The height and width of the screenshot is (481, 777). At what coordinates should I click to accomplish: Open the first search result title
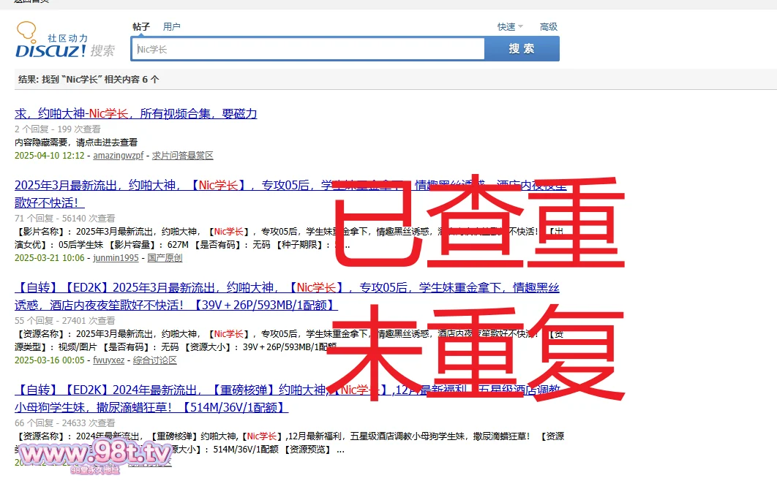(136, 113)
